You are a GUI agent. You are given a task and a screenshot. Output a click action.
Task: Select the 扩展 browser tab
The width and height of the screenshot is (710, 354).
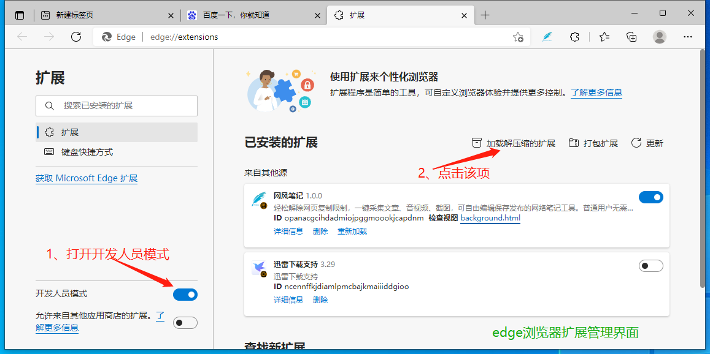401,15
